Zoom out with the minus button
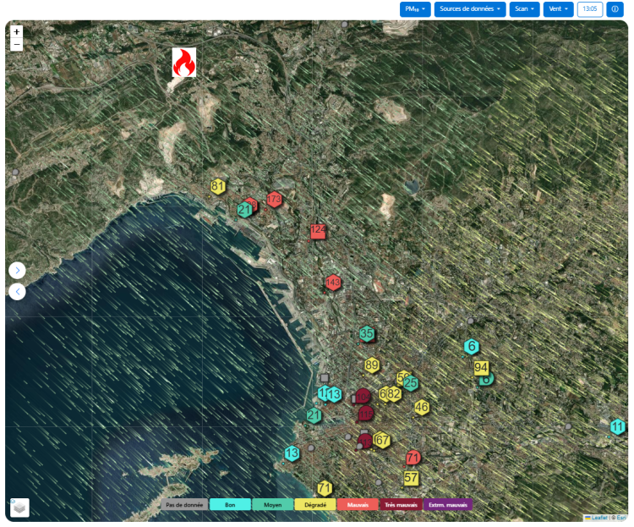634x527 pixels. [x=17, y=44]
